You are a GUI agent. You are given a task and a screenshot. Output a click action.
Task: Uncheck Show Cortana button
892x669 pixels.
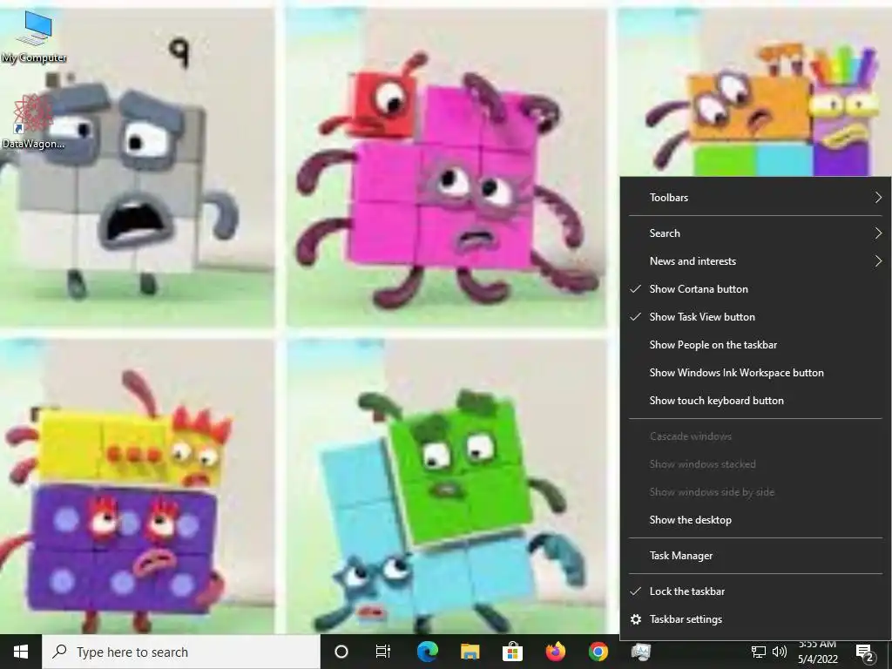(x=755, y=289)
